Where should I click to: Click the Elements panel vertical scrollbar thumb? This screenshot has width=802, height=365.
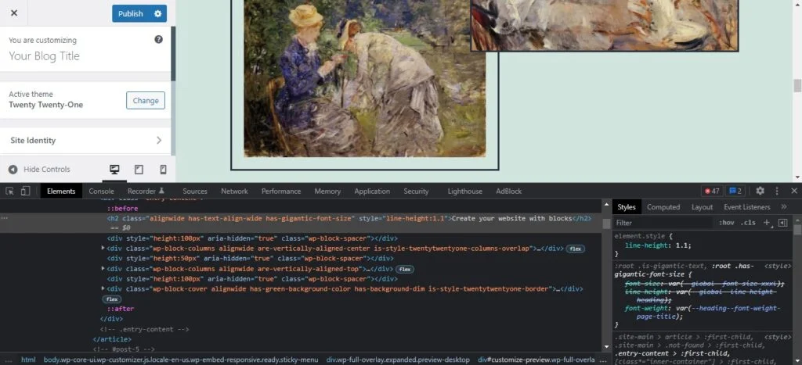click(x=607, y=224)
